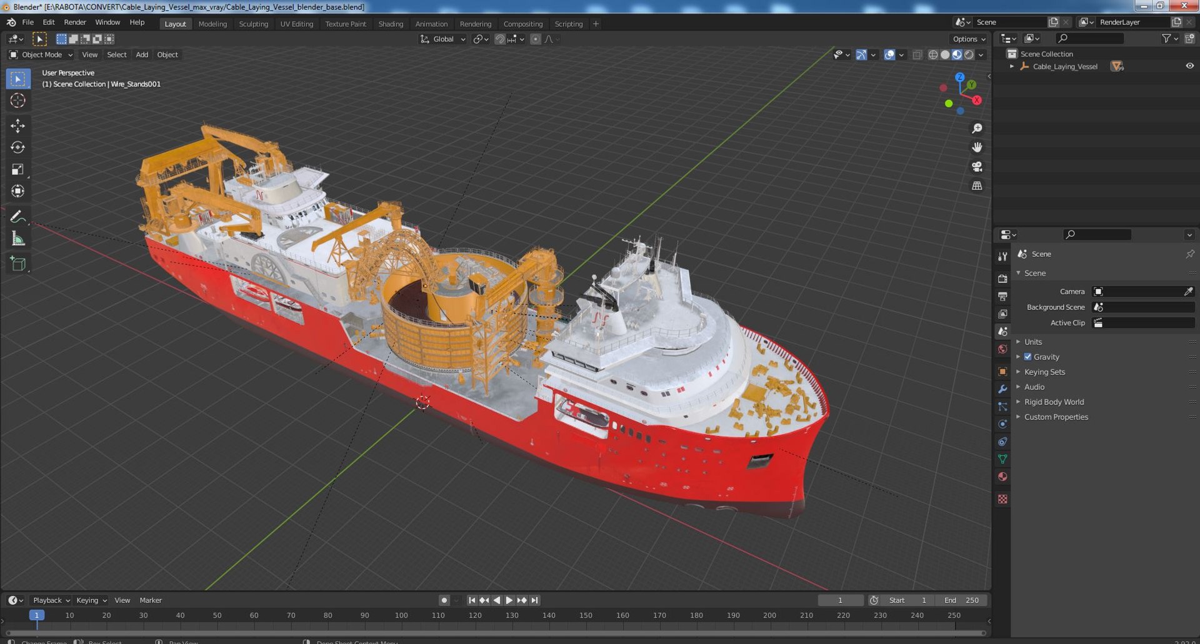
Task: Click the Options button
Action: [x=969, y=39]
